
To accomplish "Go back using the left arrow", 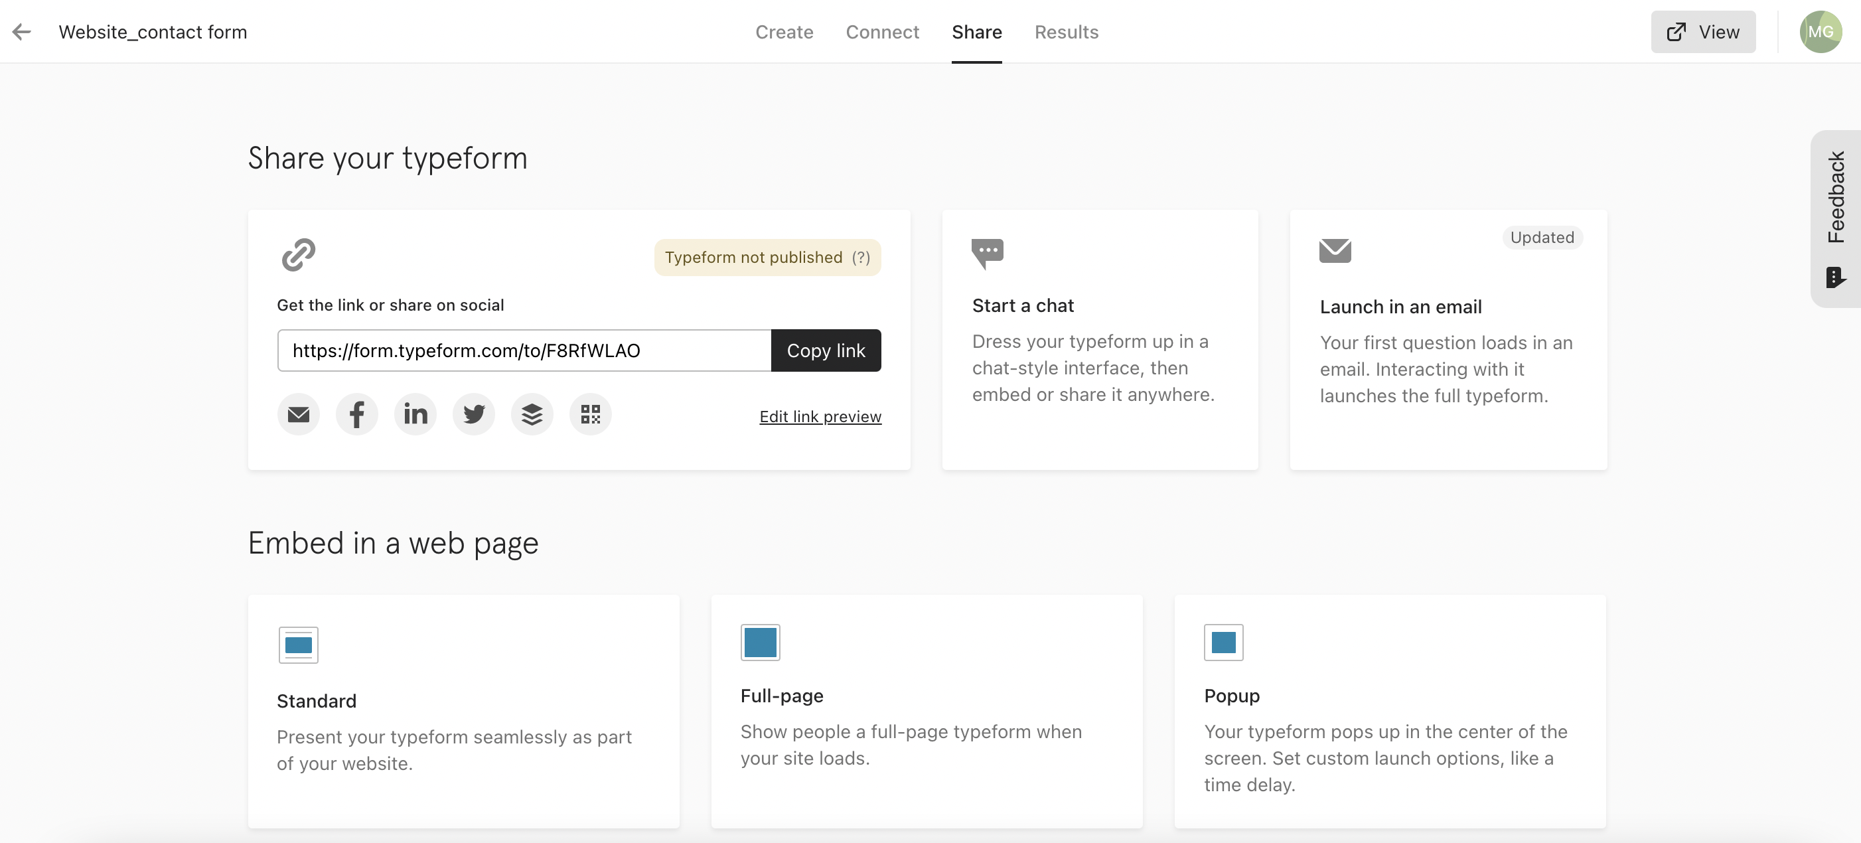I will click(22, 32).
